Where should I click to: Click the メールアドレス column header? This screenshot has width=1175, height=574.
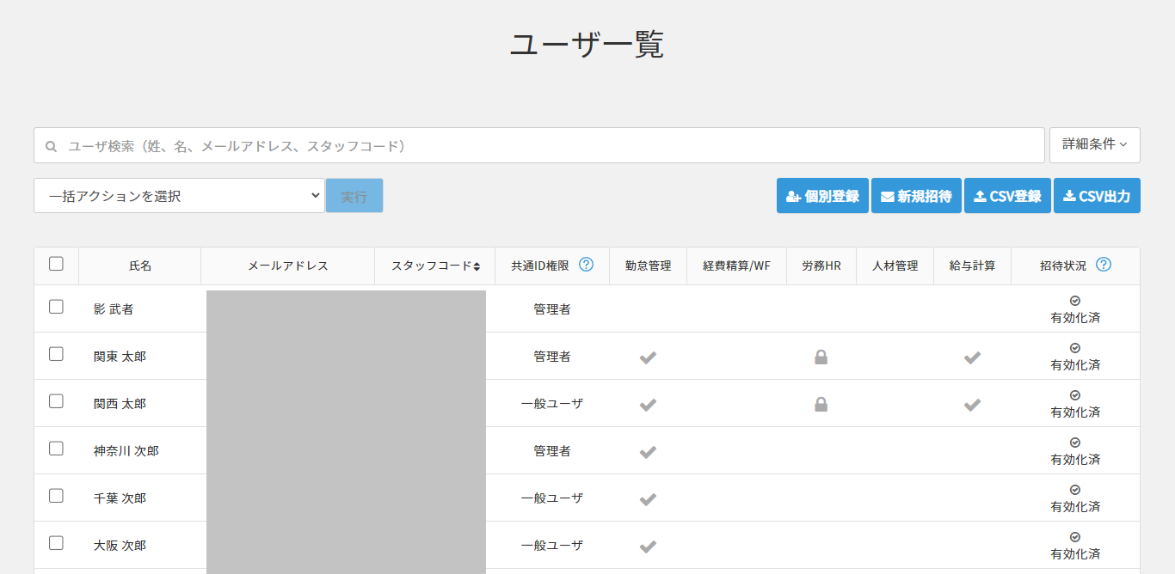[287, 266]
